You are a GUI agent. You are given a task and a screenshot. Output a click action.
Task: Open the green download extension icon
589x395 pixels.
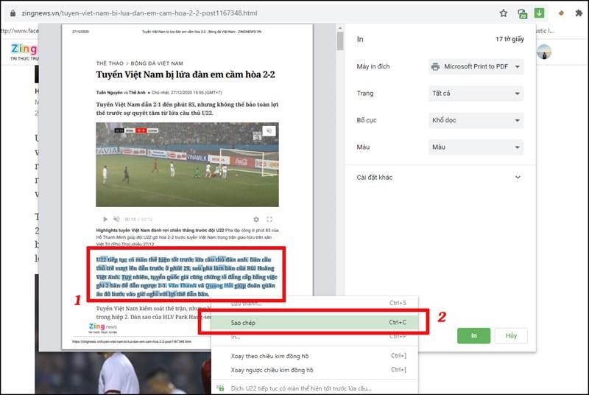click(x=540, y=13)
